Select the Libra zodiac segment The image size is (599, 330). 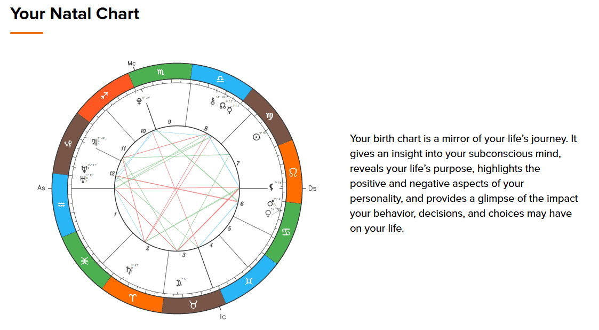221,79
